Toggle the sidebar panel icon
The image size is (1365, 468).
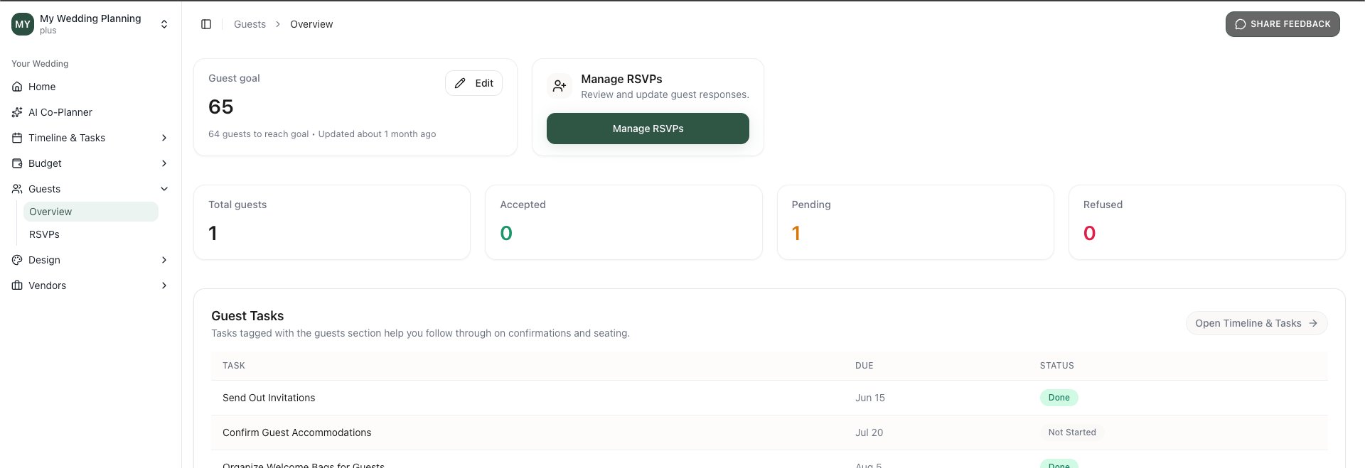click(x=206, y=24)
